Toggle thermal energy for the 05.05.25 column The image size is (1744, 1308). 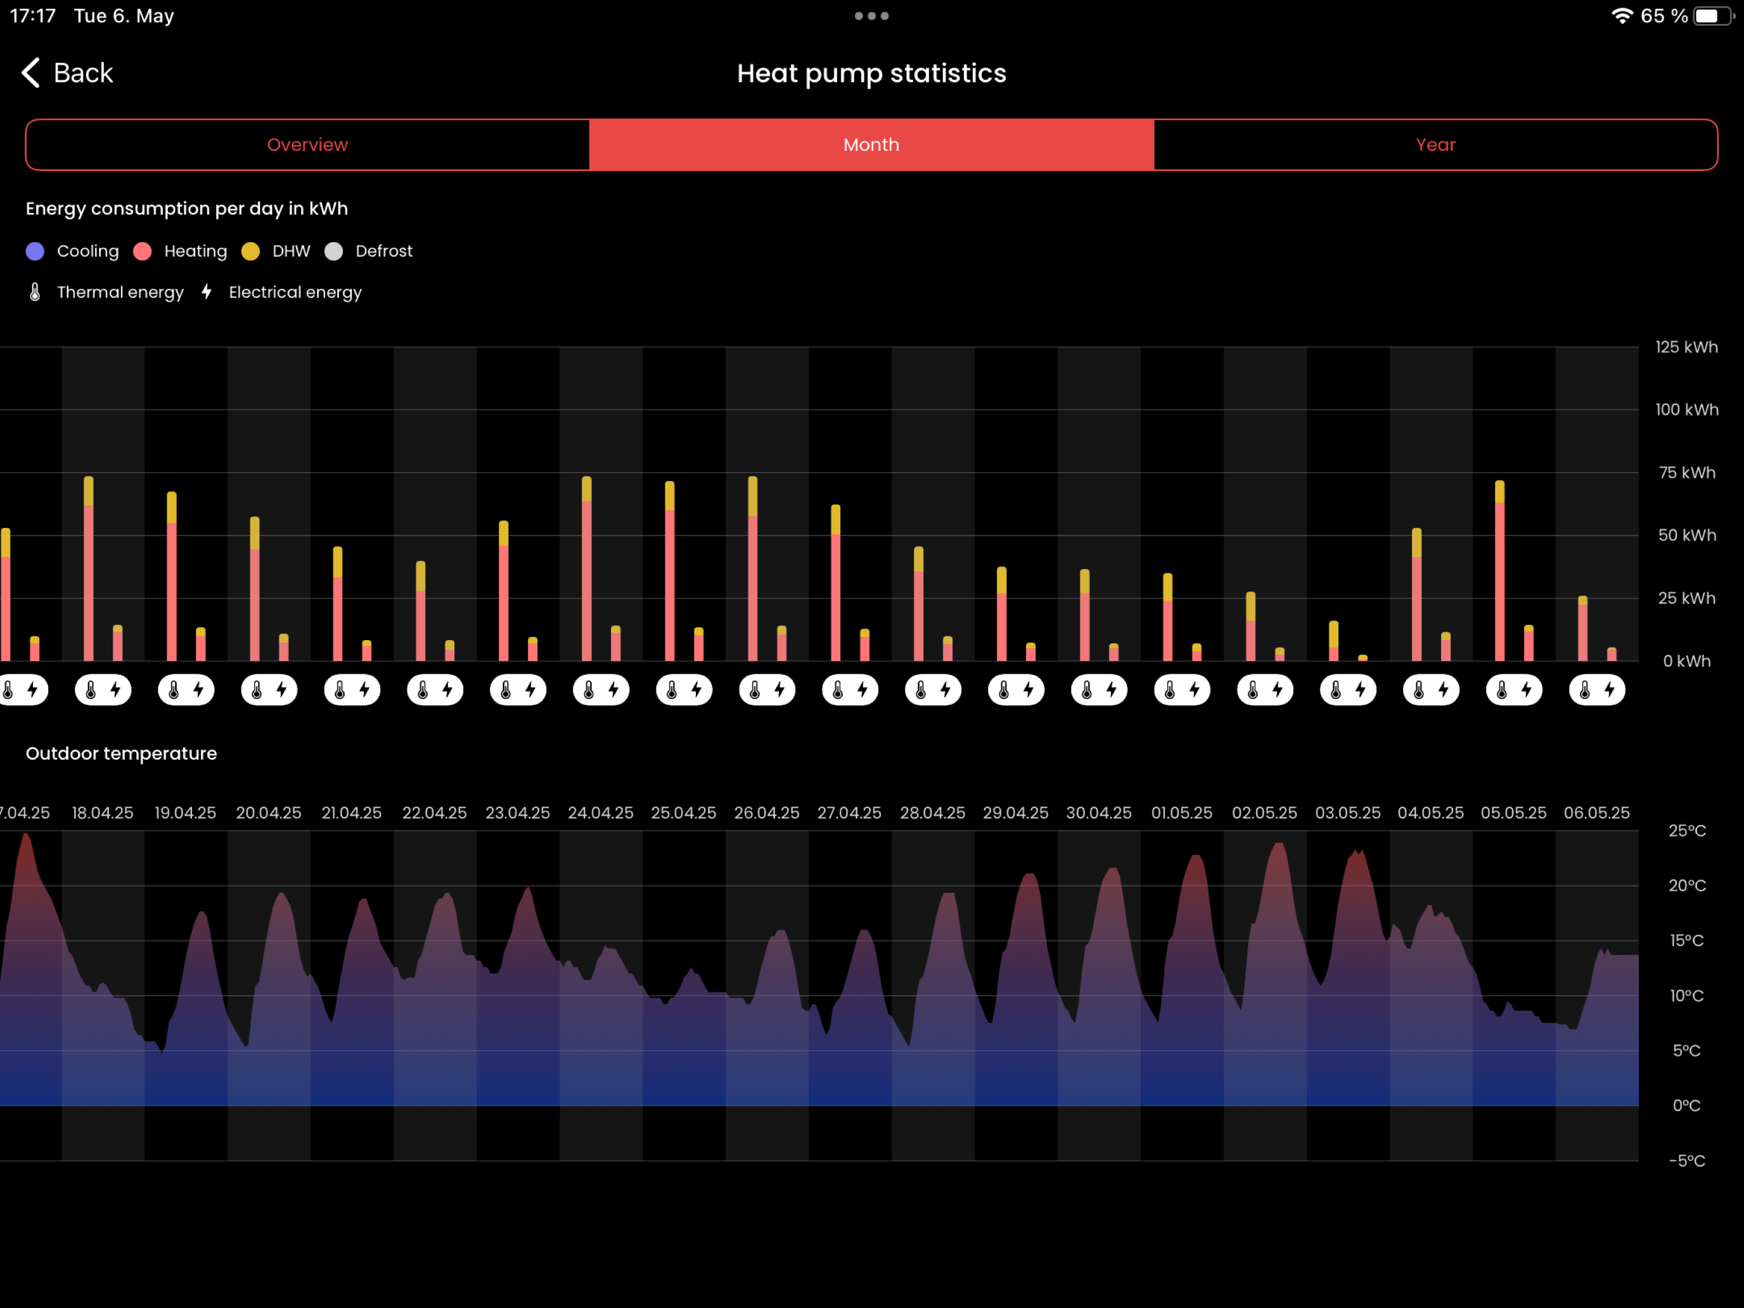[x=1502, y=691]
